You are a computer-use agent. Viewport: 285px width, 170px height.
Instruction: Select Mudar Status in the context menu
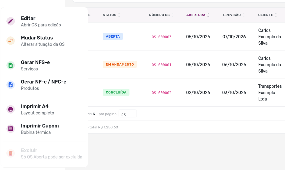[x=44, y=41]
